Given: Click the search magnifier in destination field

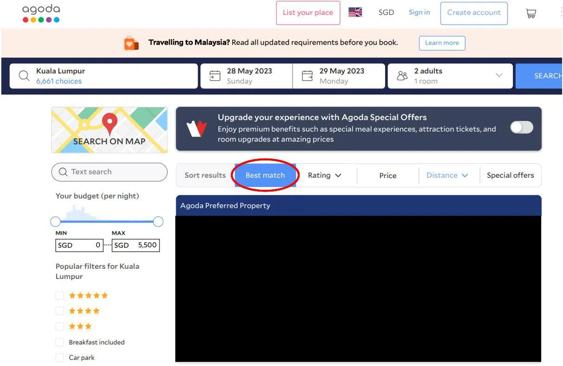Looking at the screenshot, I should 24,76.
